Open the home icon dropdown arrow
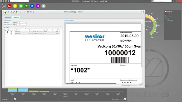 [18, 12]
